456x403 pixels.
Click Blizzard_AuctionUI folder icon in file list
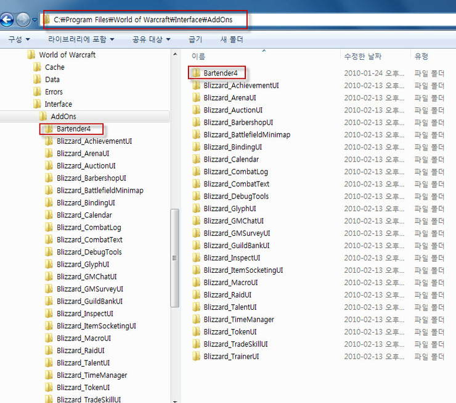[197, 110]
